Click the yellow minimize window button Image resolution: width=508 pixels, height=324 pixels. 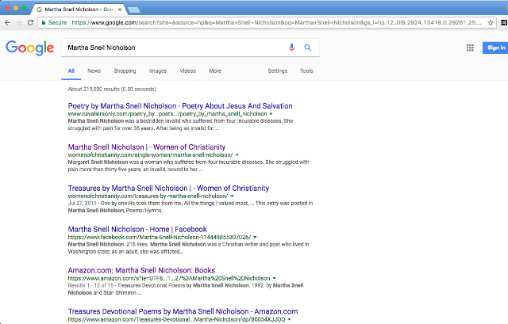coord(16,8)
